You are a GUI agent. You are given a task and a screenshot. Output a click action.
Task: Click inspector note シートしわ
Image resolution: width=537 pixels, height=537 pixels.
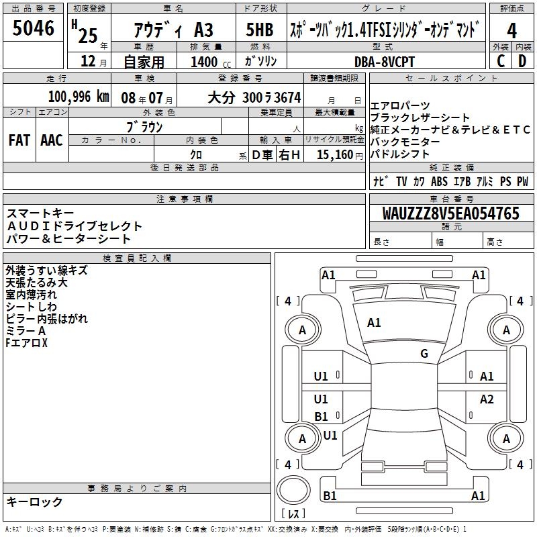coord(31,307)
